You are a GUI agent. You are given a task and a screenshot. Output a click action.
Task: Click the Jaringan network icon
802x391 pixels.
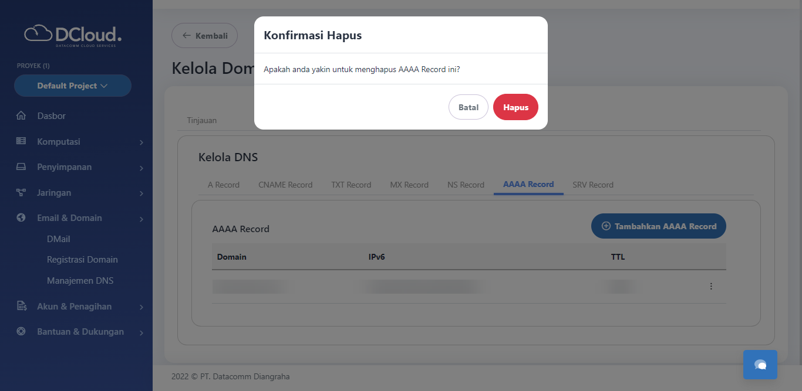point(22,192)
